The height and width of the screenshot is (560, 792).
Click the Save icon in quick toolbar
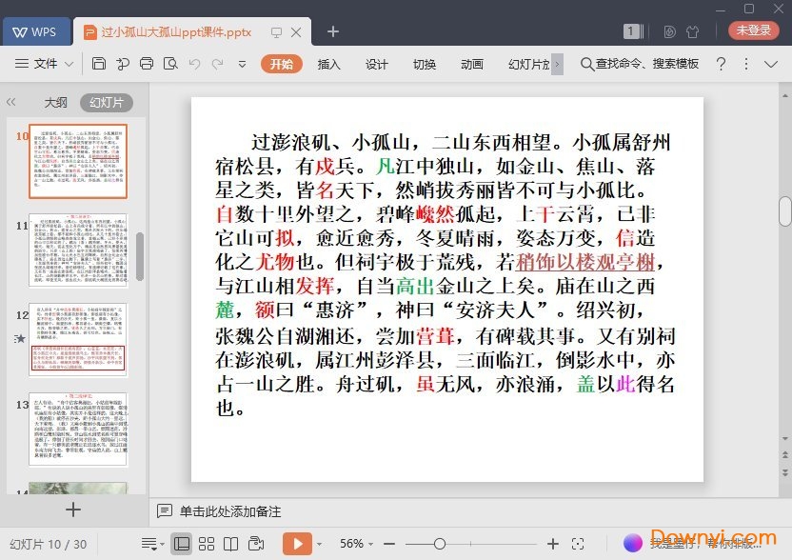(99, 64)
